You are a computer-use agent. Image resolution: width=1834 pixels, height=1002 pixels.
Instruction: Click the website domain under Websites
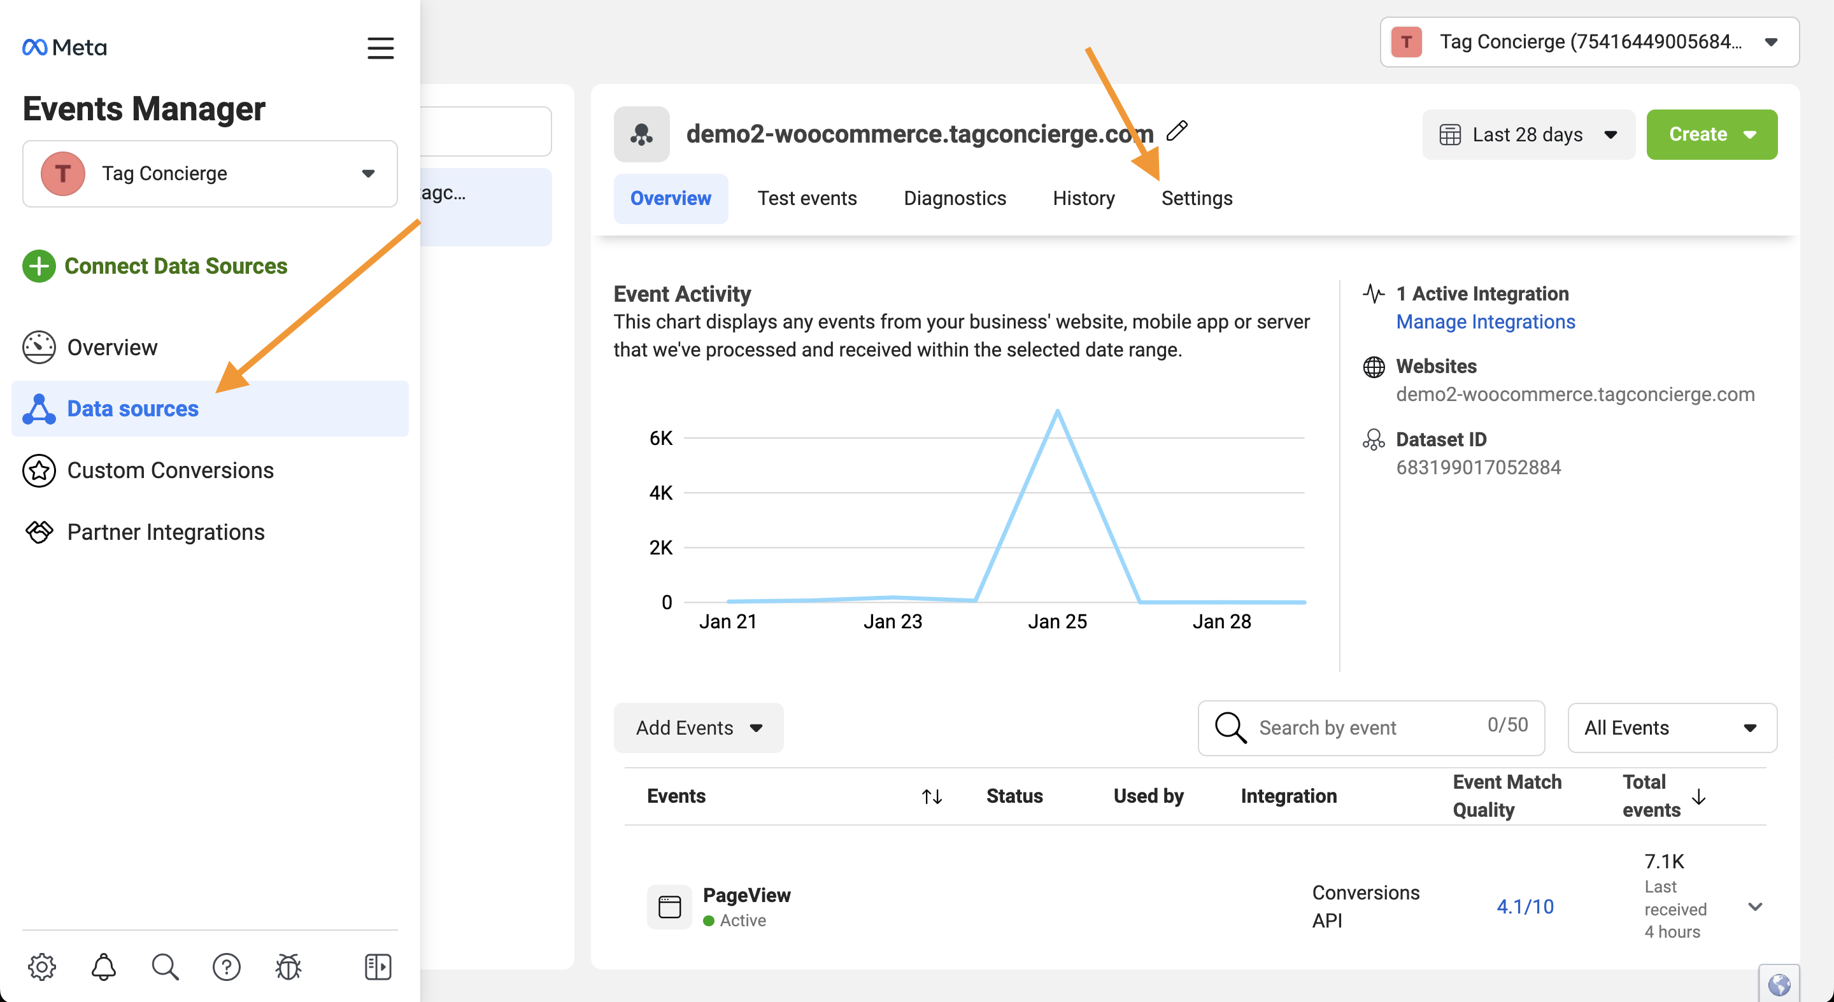1575,394
